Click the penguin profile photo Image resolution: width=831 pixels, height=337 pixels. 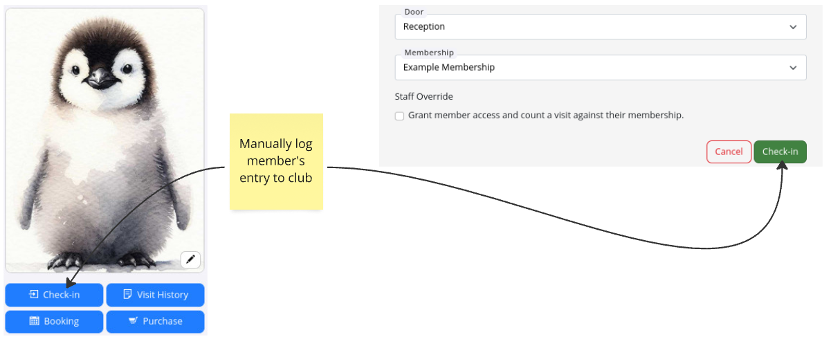tap(104, 138)
